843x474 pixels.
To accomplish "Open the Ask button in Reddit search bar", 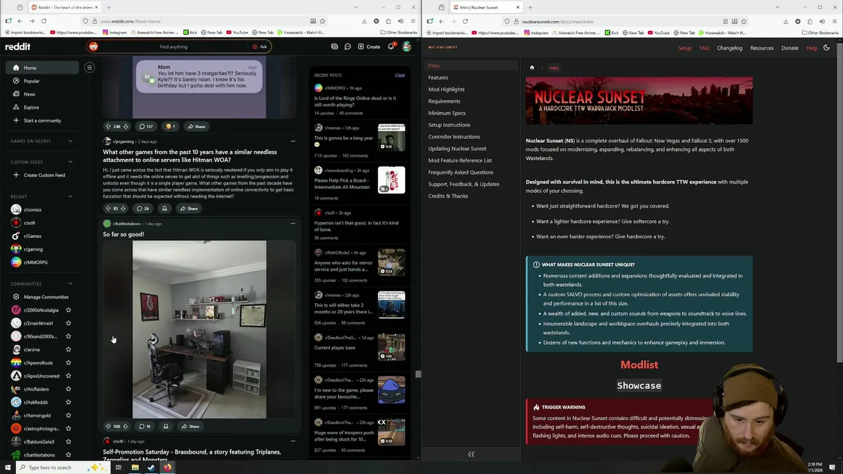I will point(259,47).
